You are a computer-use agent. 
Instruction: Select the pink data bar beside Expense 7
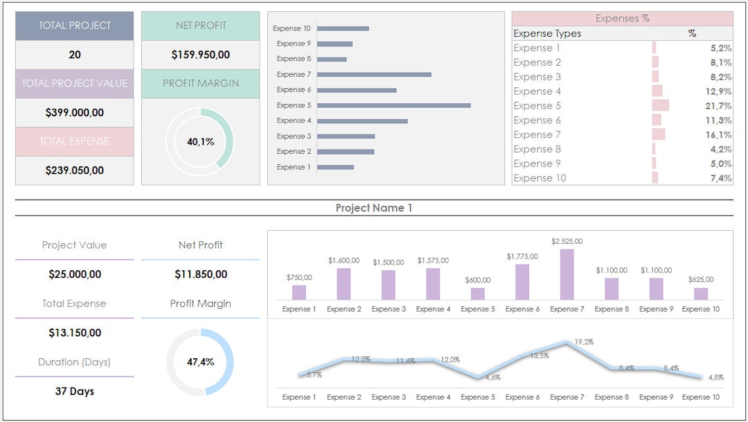(x=658, y=134)
